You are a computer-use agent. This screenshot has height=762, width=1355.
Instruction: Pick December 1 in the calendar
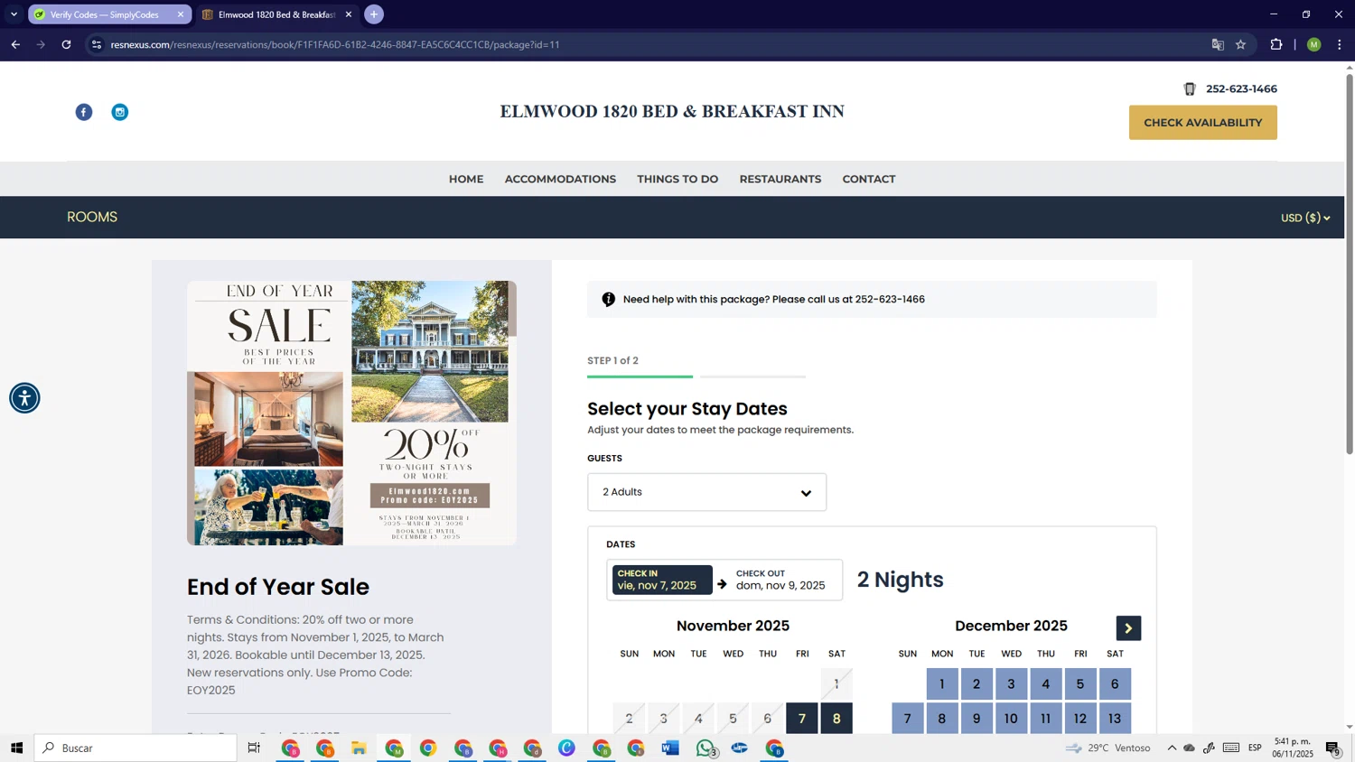coord(942,684)
